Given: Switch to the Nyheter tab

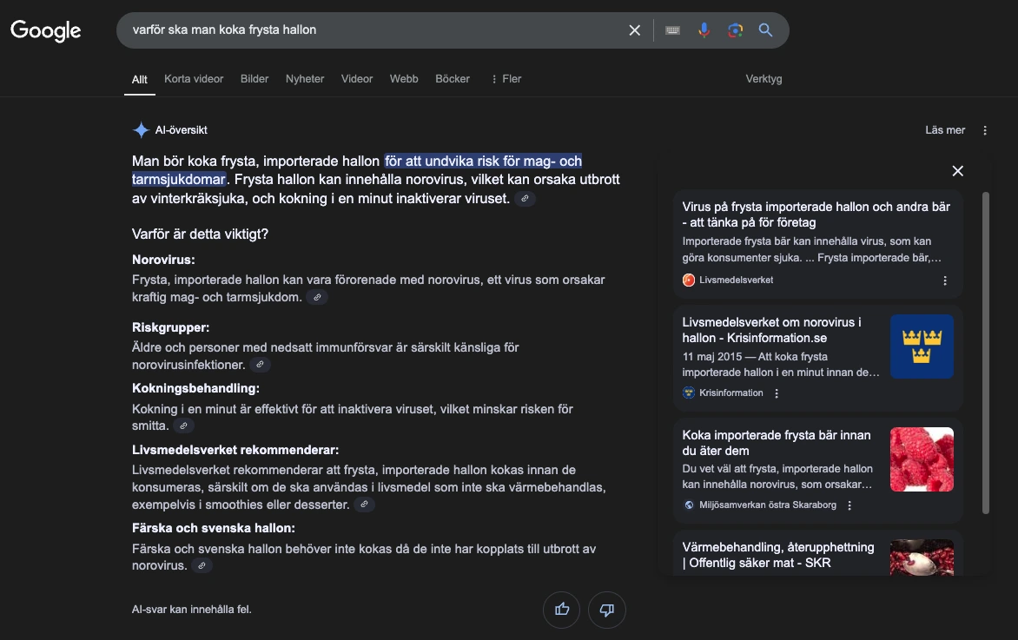Looking at the screenshot, I should click(305, 78).
